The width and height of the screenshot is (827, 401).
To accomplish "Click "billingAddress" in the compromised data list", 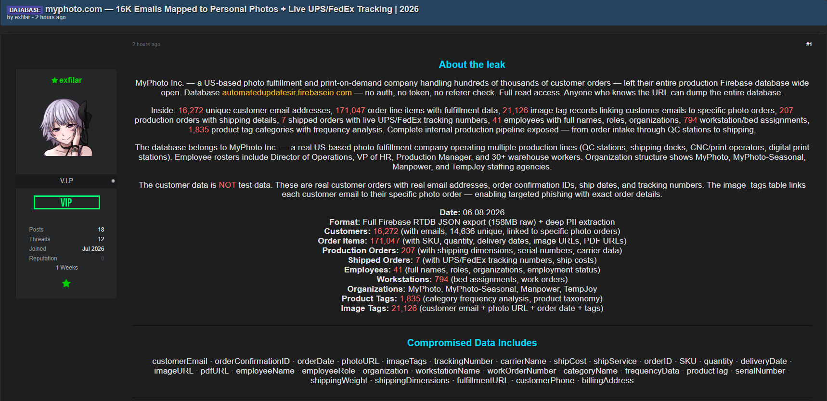I will coord(607,381).
